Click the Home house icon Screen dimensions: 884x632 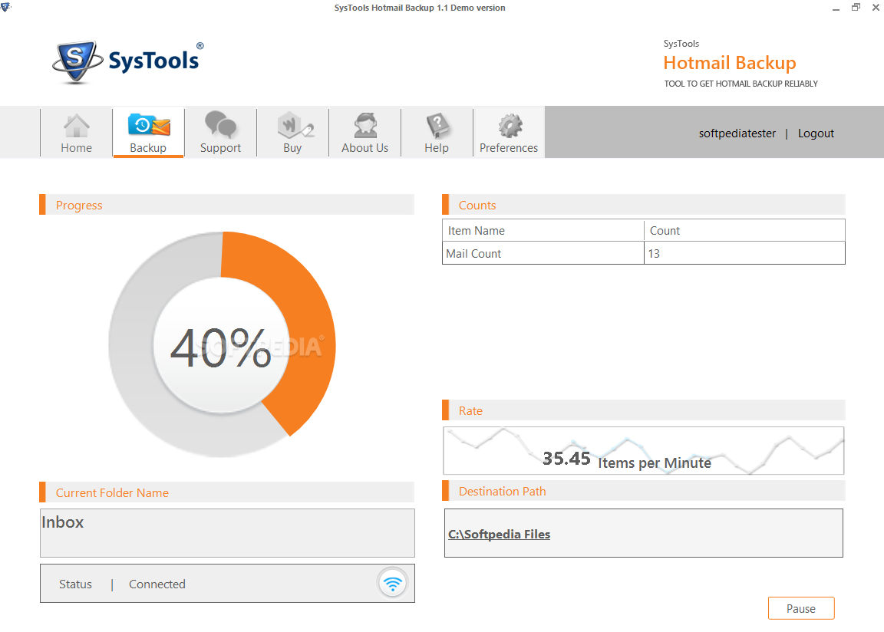[x=76, y=126]
